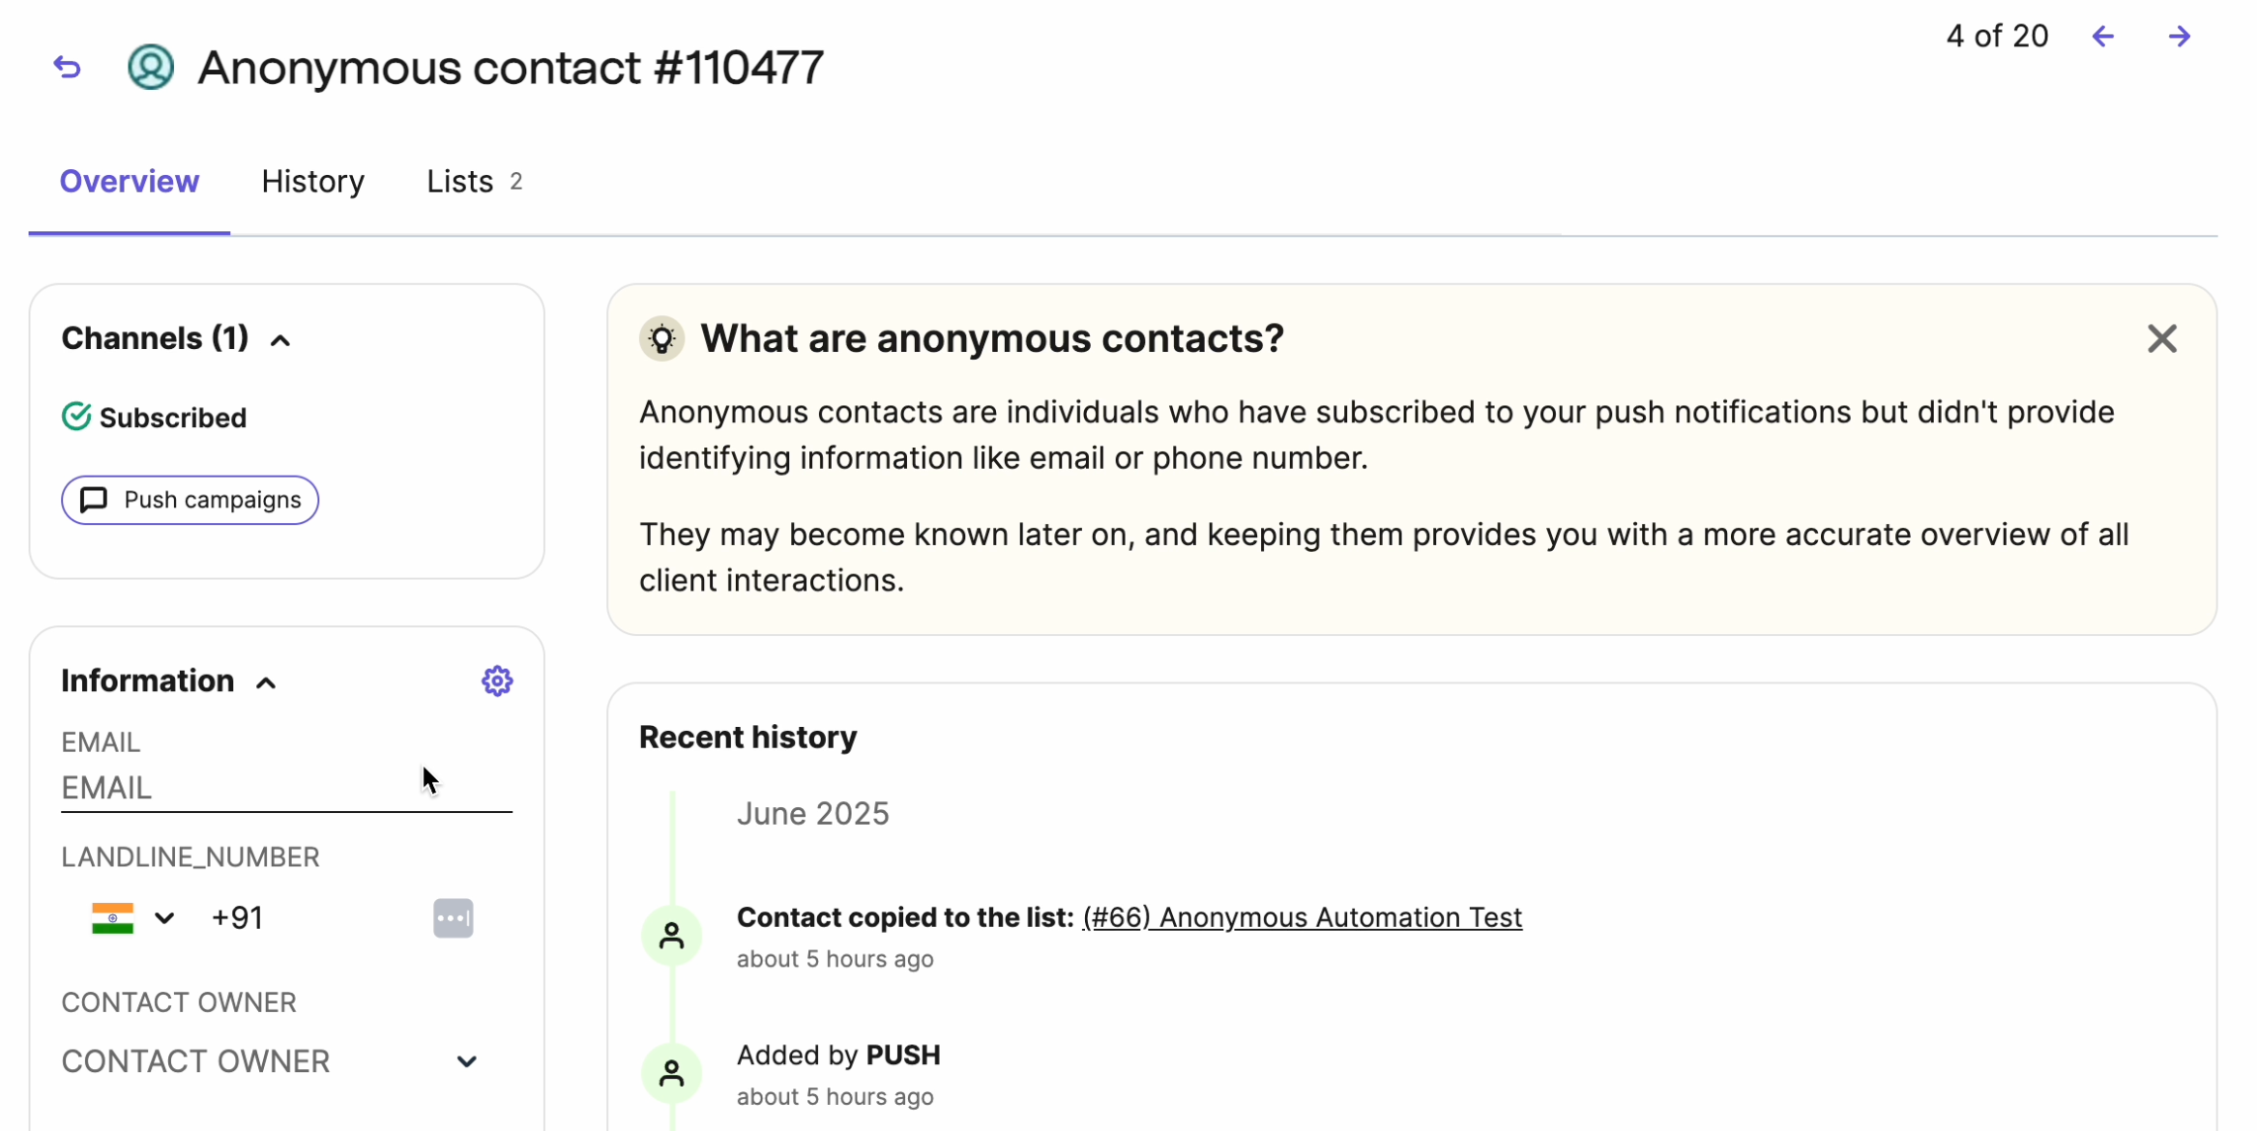This screenshot has width=2257, height=1131.
Task: Open Information settings with the gear icon
Action: [496, 680]
